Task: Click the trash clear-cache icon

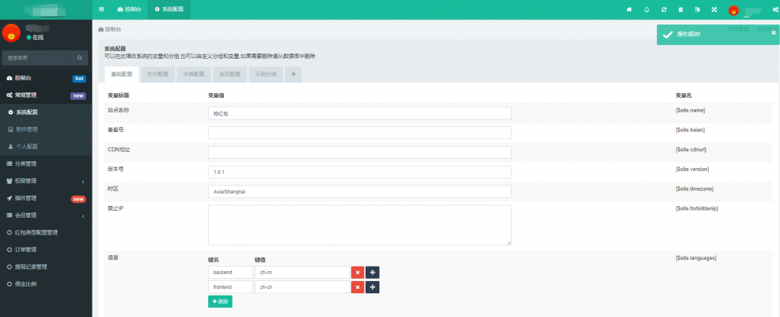Action: point(681,9)
